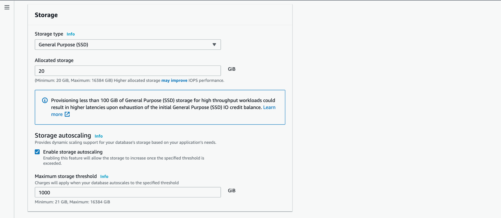Click the Allocated storage label
This screenshot has height=218, width=501.
pos(54,60)
